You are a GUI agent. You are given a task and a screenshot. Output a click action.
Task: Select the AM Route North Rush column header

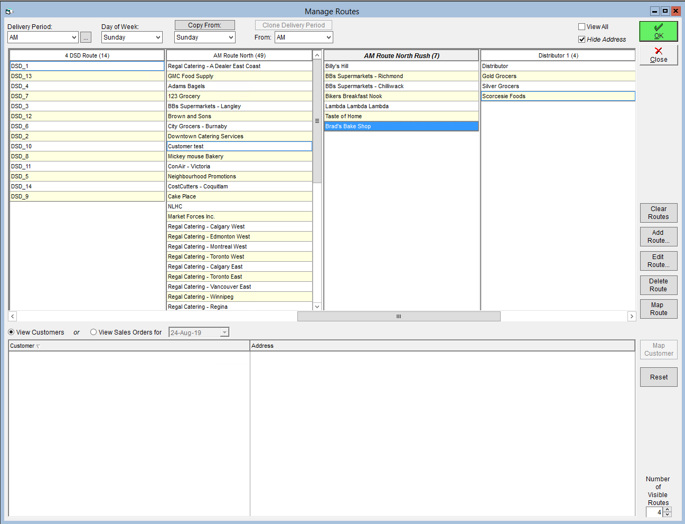pyautogui.click(x=401, y=55)
